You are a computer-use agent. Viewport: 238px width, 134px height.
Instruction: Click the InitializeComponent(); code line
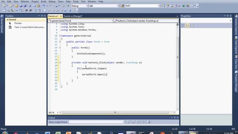pyautogui.click(x=91, y=54)
